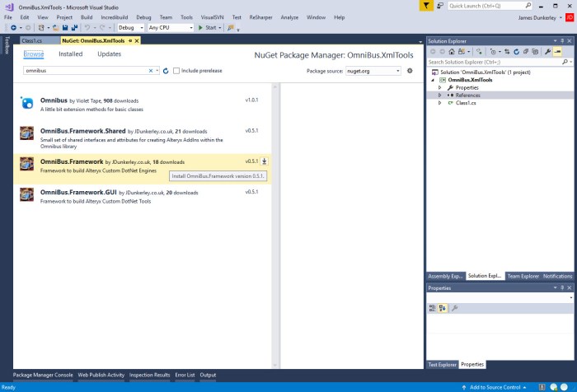Viewport: 577px width, 392px height.
Task: Click the New Project toolbar icon
Action: (x=41, y=27)
